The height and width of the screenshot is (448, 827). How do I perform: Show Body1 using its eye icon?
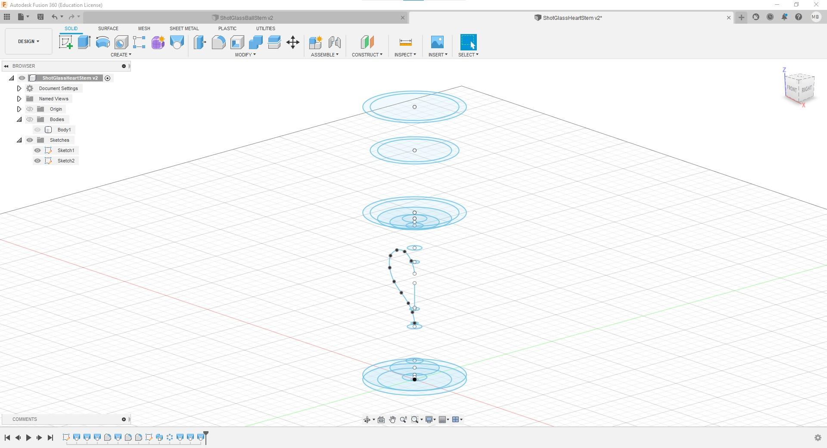click(x=37, y=130)
